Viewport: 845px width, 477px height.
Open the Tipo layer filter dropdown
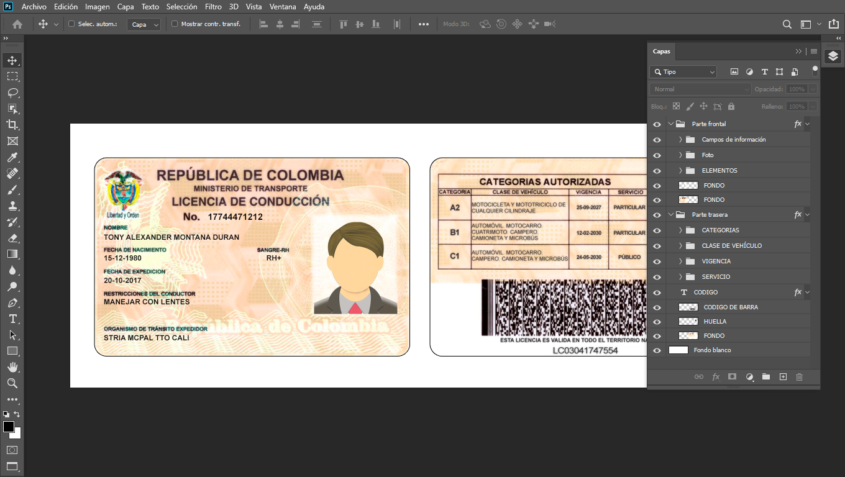point(683,72)
